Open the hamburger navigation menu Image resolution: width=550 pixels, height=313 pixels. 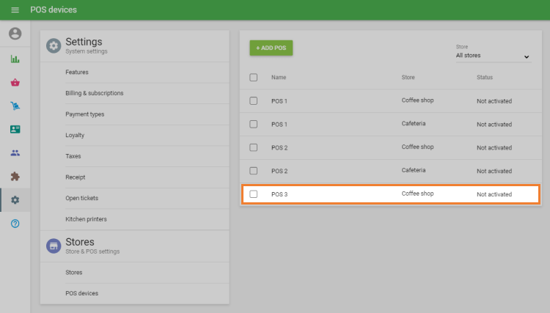pyautogui.click(x=15, y=10)
